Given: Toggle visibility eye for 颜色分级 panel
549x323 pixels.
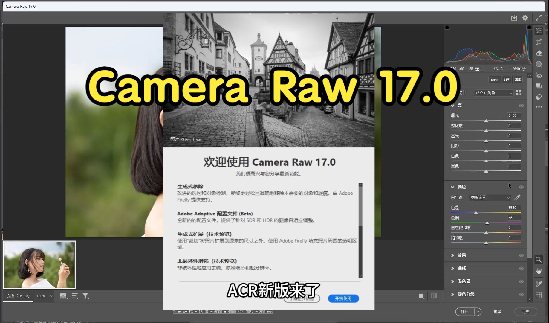Looking at the screenshot, I should coord(521,295).
